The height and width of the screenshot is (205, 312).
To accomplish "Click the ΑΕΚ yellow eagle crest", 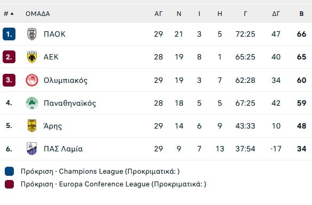I will [x=32, y=57].
